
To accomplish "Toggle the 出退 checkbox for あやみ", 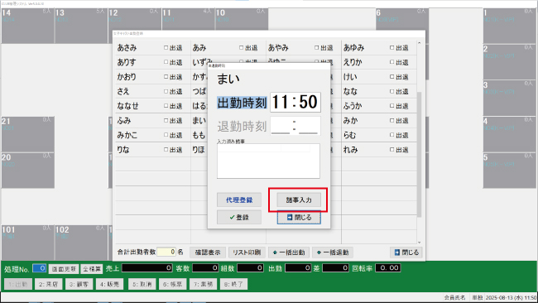I will click(317, 48).
